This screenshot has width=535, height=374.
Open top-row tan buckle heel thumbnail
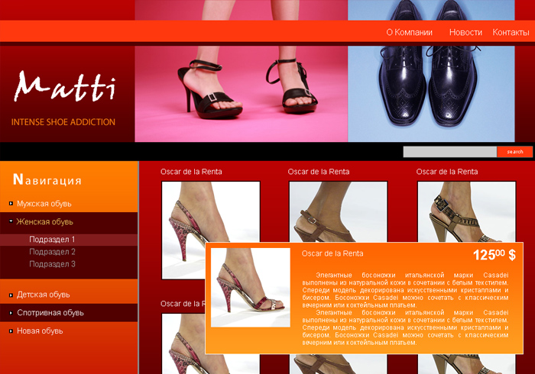point(466,212)
